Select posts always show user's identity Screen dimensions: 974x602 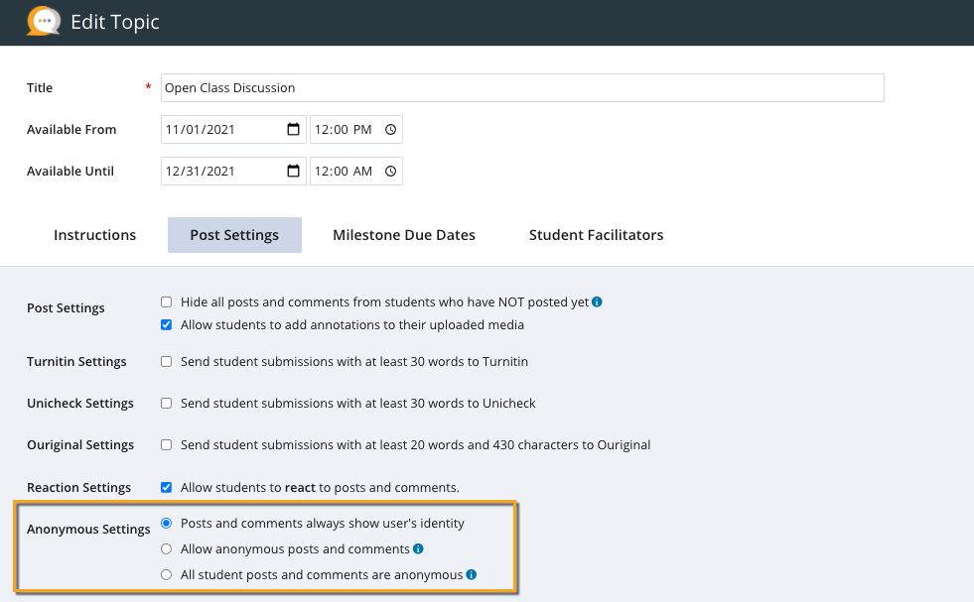tap(167, 524)
